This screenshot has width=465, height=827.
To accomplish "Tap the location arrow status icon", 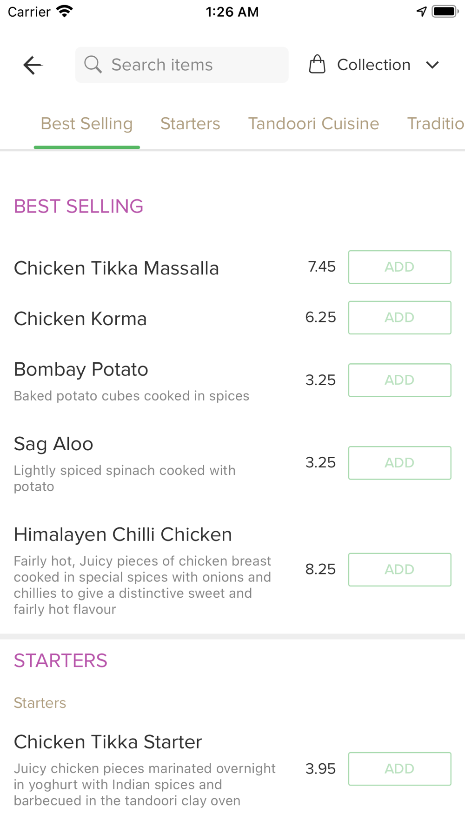I will pyautogui.click(x=422, y=11).
